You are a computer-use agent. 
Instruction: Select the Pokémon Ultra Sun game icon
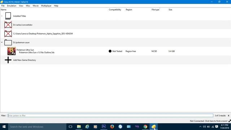coord(12,51)
